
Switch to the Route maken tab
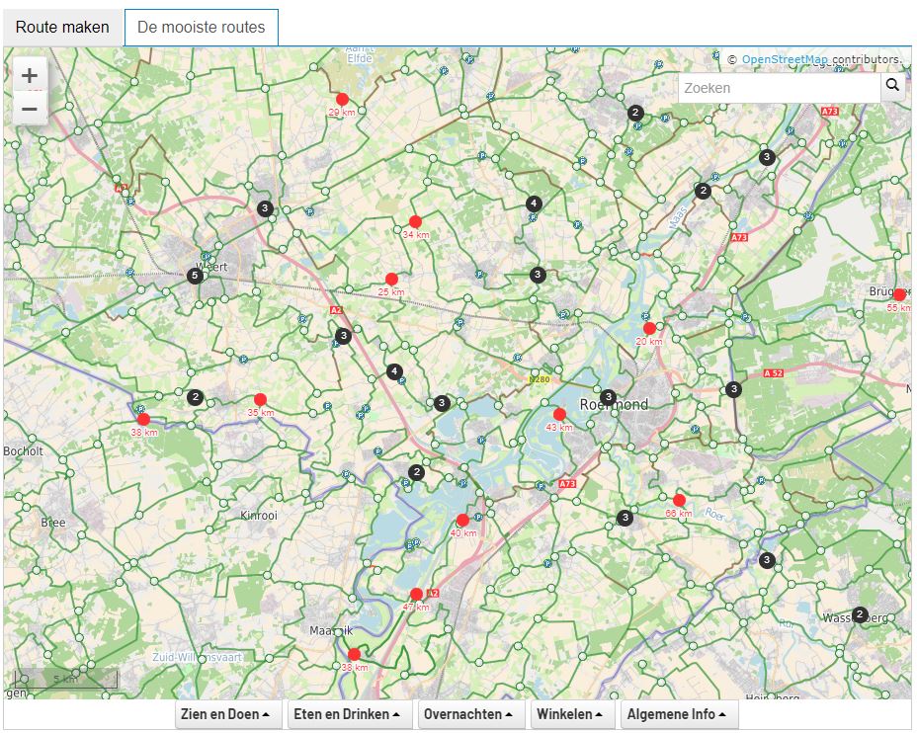(x=61, y=27)
